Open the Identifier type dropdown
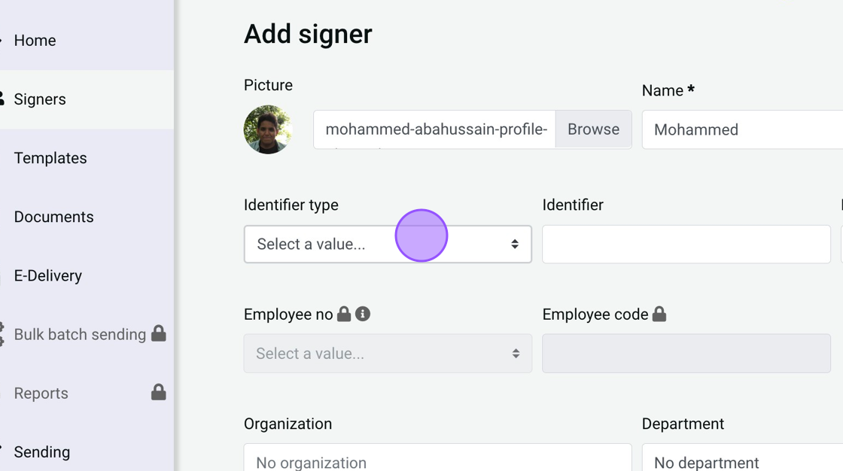This screenshot has width=843, height=471. coord(388,244)
